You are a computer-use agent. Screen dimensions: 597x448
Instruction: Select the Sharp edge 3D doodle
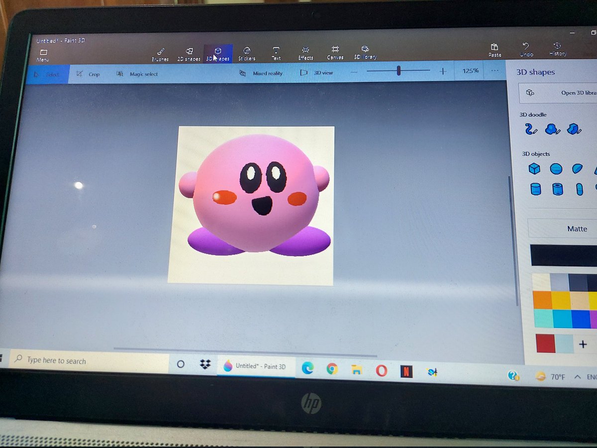point(574,129)
